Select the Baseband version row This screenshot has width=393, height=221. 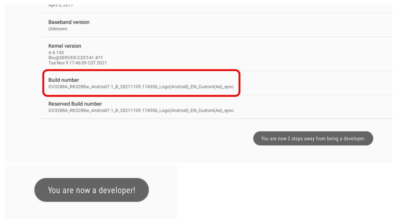(216, 25)
